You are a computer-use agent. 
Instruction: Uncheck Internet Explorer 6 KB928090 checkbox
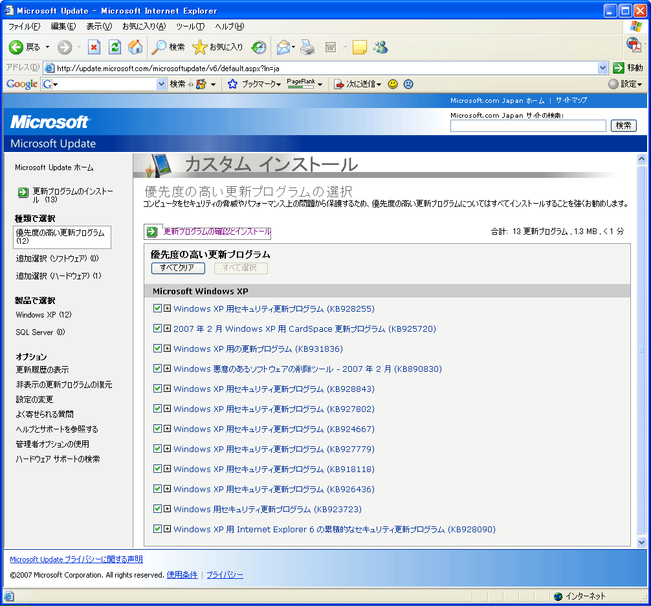[x=157, y=528]
